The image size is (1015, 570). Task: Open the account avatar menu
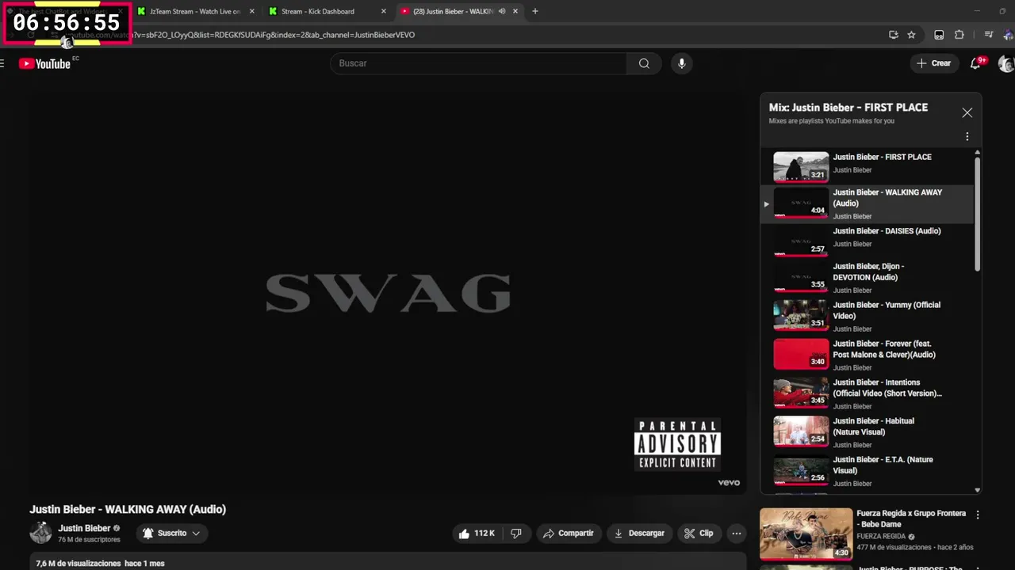[1006, 63]
